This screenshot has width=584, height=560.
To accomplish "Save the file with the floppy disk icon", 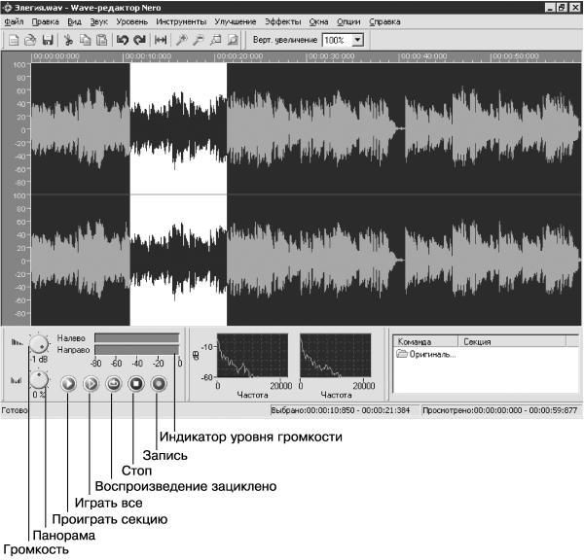I will tap(48, 40).
